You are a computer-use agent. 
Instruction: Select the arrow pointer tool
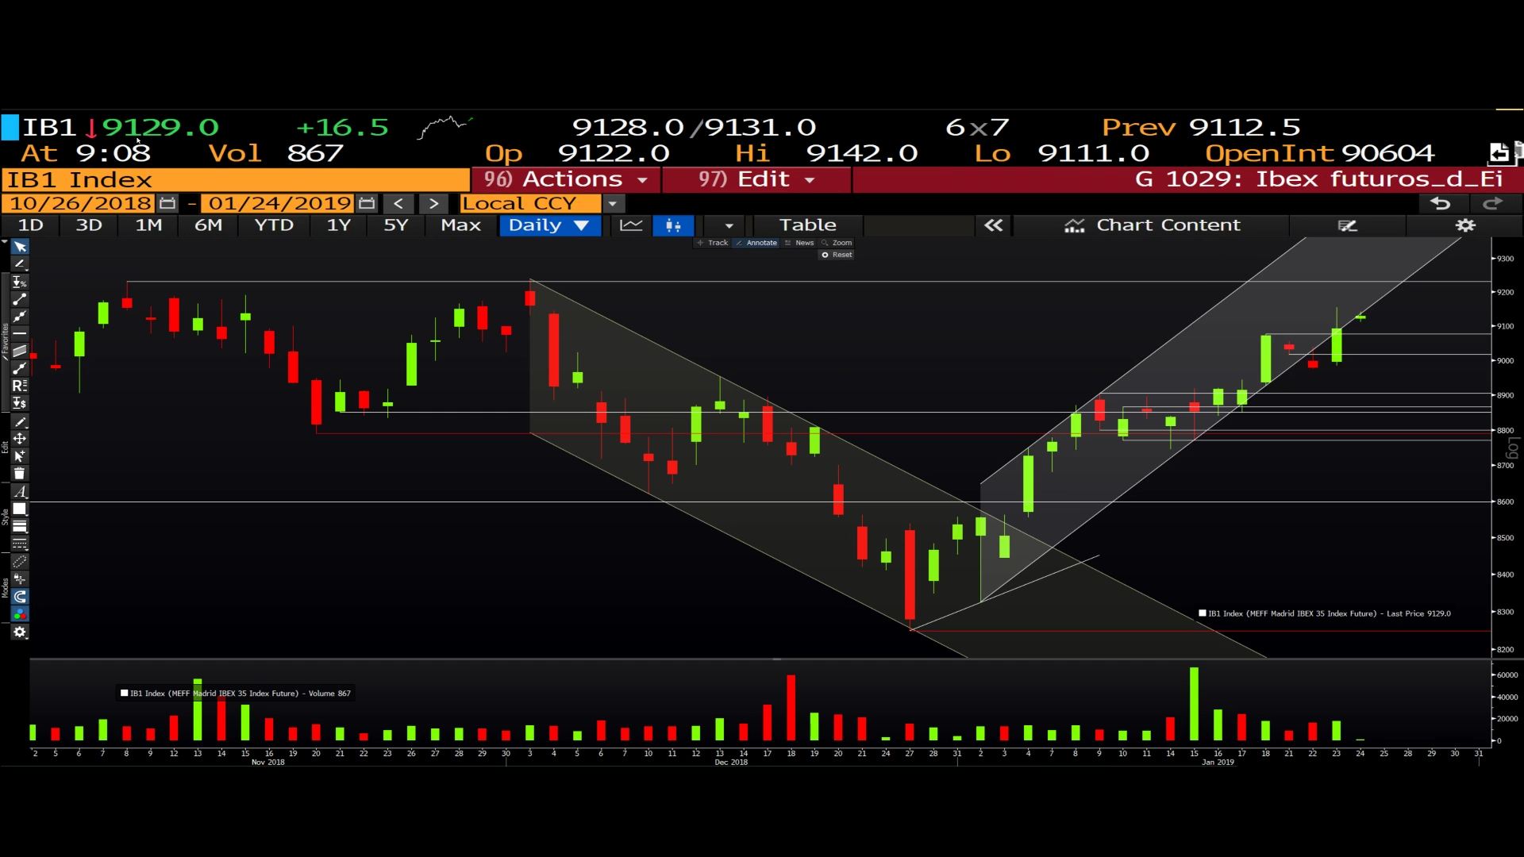click(20, 247)
